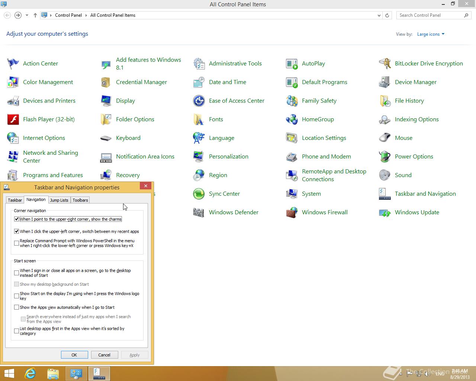
Task: Open the View by Large icons dropdown
Action: 431,34
